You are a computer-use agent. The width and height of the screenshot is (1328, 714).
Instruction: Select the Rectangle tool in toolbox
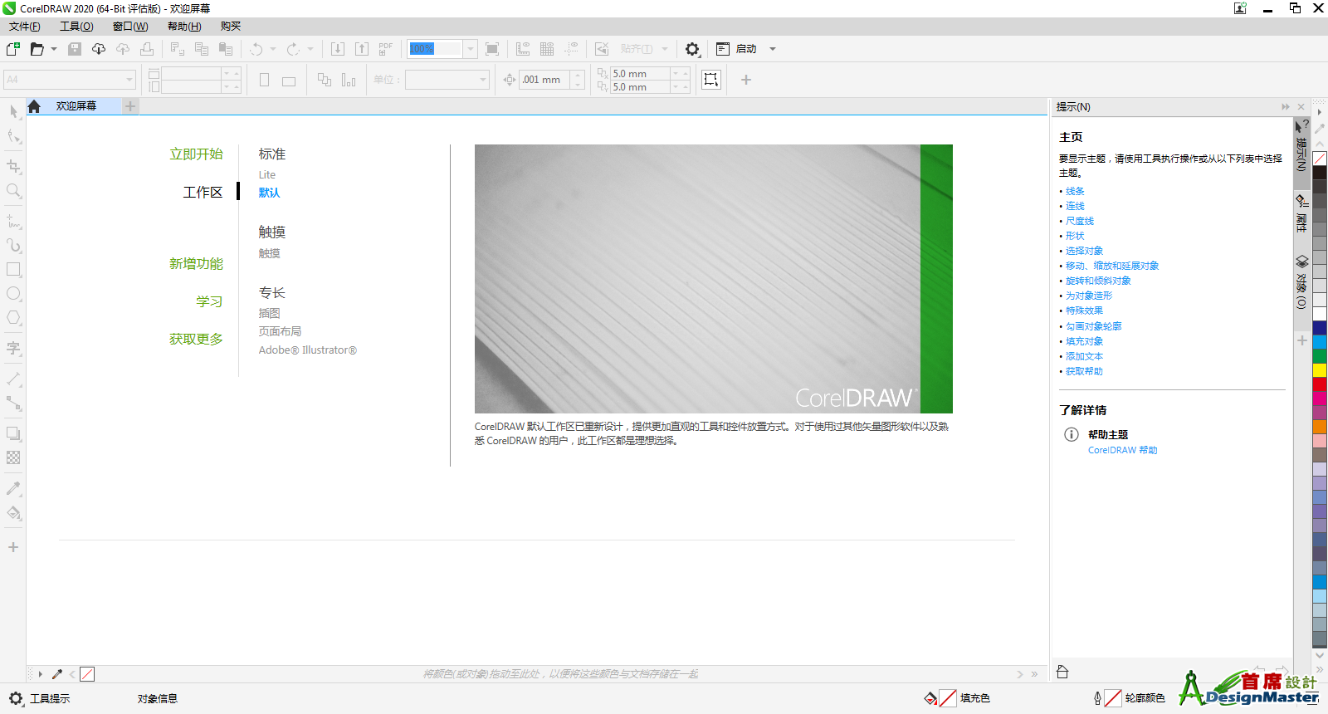coord(13,270)
